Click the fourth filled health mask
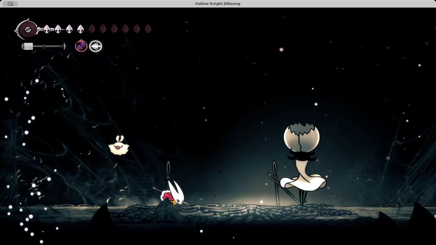The height and width of the screenshot is (245, 436). click(80, 29)
